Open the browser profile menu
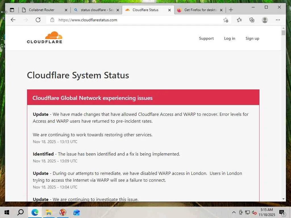 pyautogui.click(x=265, y=20)
